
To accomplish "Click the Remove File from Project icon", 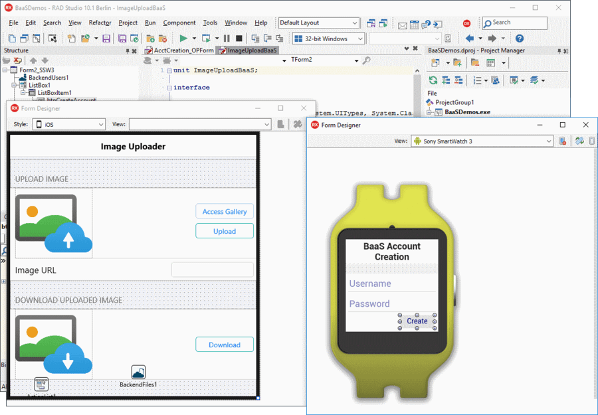I will tap(163, 39).
